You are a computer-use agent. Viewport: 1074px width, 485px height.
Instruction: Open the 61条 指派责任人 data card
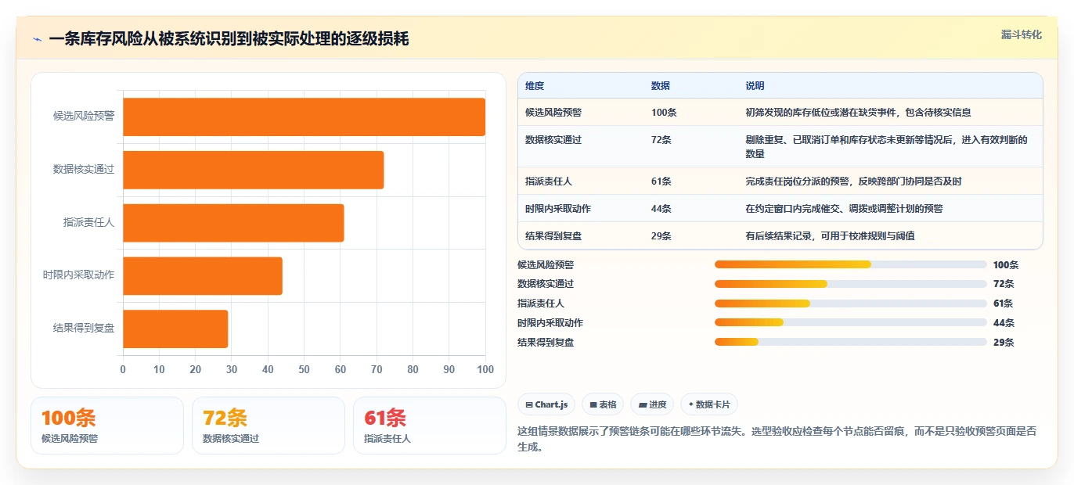430,426
